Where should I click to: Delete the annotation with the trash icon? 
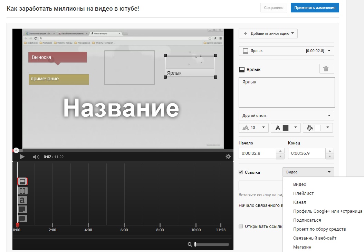click(x=326, y=69)
